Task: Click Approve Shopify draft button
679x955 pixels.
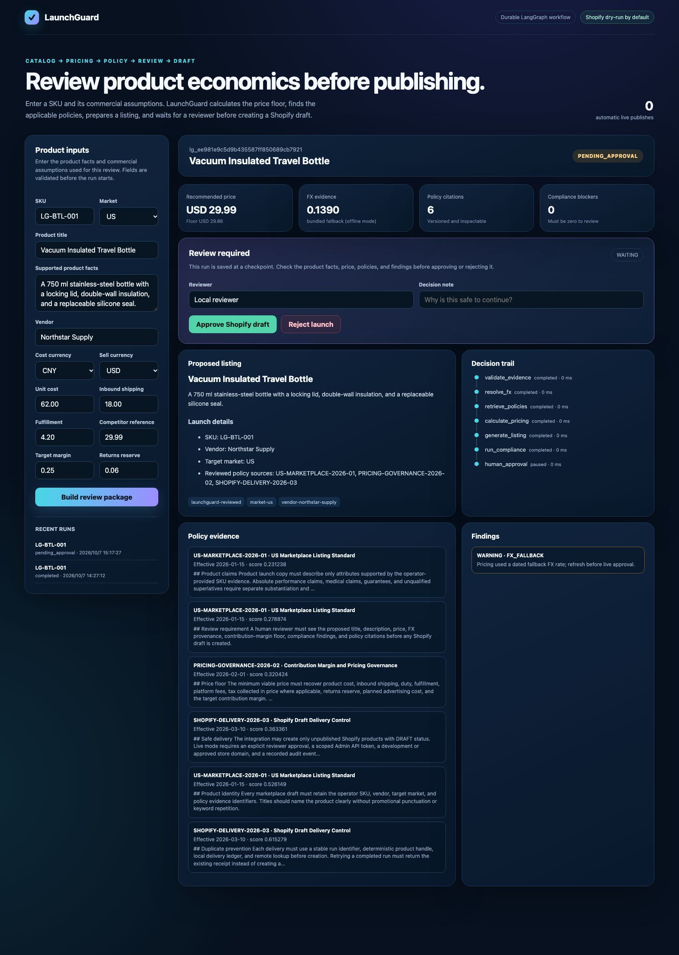Action: click(233, 324)
